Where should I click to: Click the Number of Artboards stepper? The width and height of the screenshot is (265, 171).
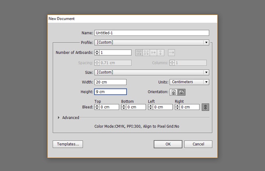(x=97, y=53)
